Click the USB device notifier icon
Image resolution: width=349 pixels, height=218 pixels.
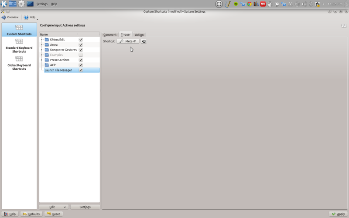tap(297, 4)
